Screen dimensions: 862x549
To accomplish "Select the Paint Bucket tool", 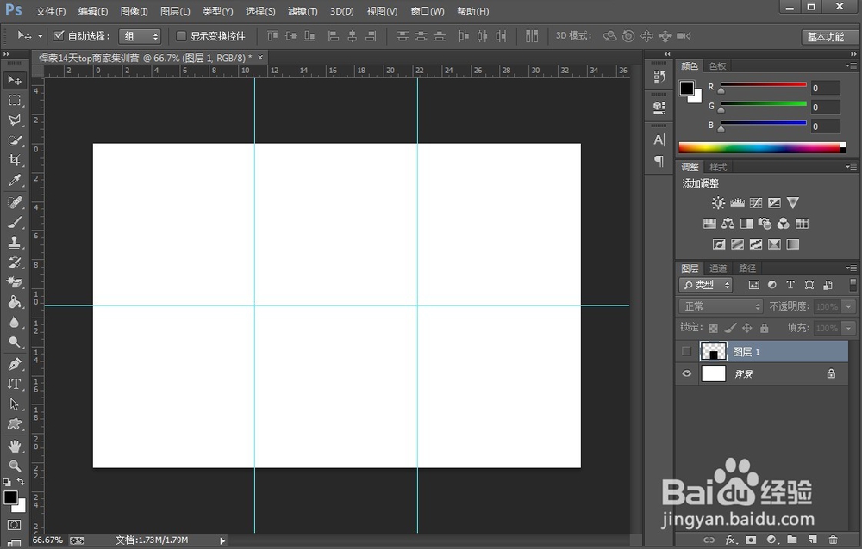I will tap(15, 302).
